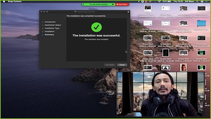The height and width of the screenshot is (119, 211).
Task: Open the Spotlight search icon
Action: pos(197,1)
